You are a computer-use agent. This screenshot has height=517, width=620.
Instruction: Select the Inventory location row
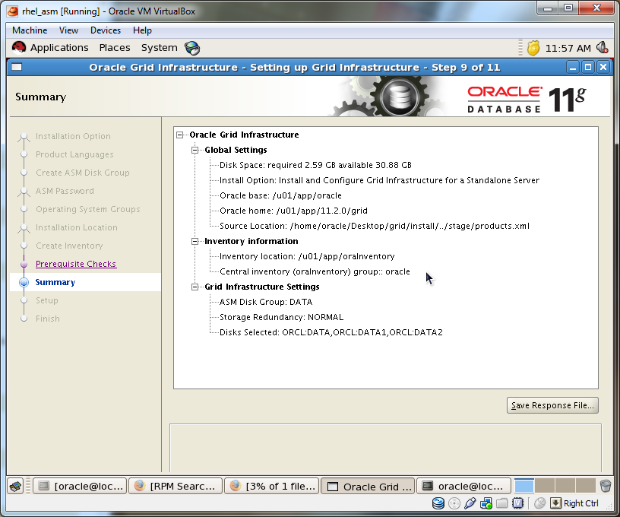(x=307, y=256)
